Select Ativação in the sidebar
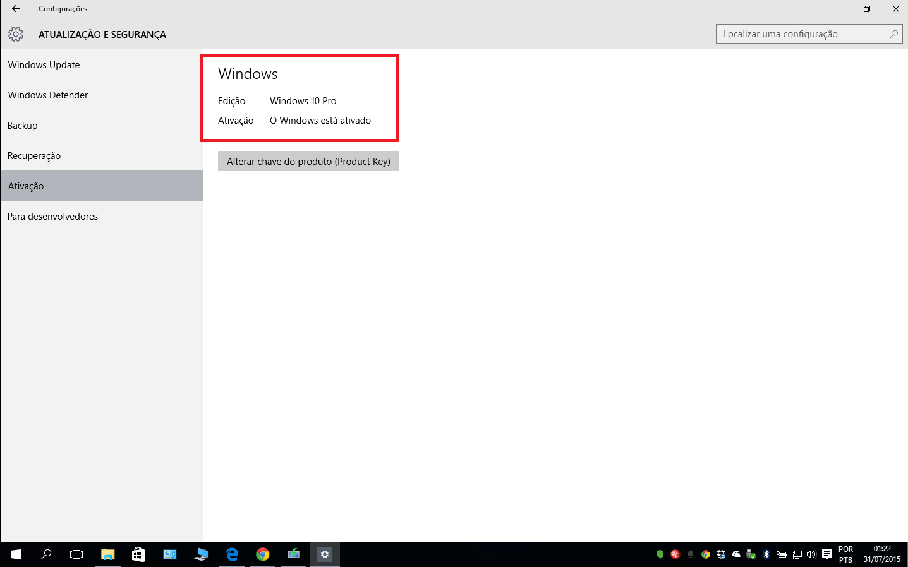The height and width of the screenshot is (567, 908). click(x=102, y=186)
